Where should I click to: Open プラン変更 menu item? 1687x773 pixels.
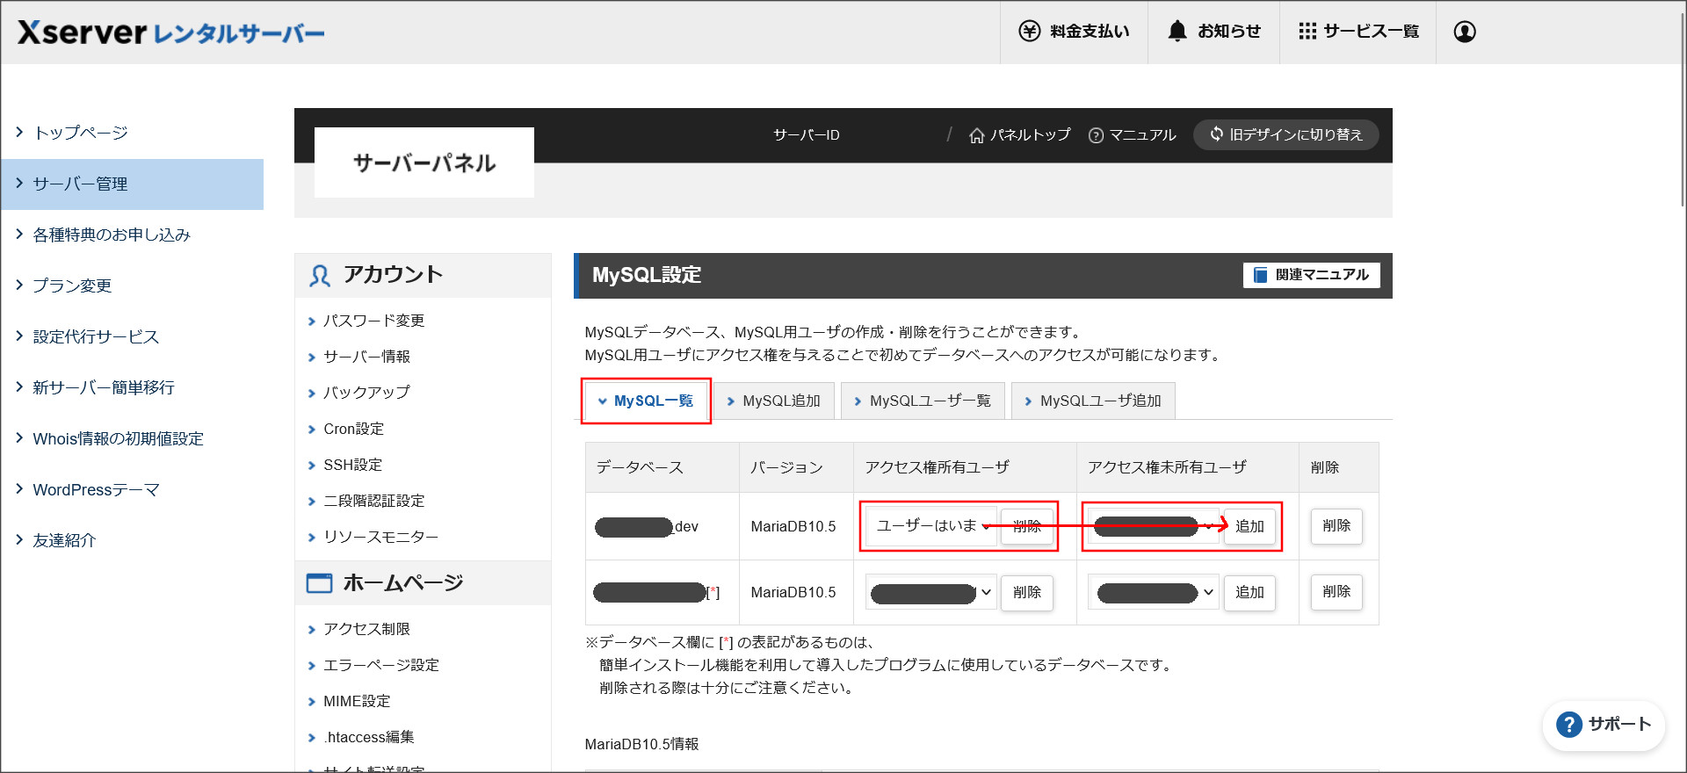click(132, 285)
